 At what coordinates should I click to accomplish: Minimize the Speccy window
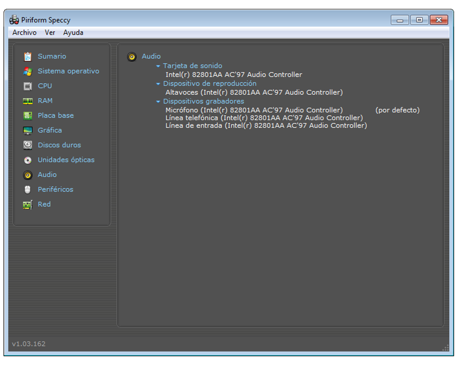pyautogui.click(x=400, y=20)
